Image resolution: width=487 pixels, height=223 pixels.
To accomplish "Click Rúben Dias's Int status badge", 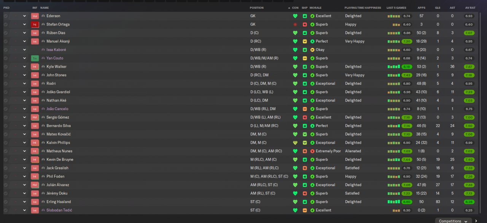I will pyautogui.click(x=35, y=33).
